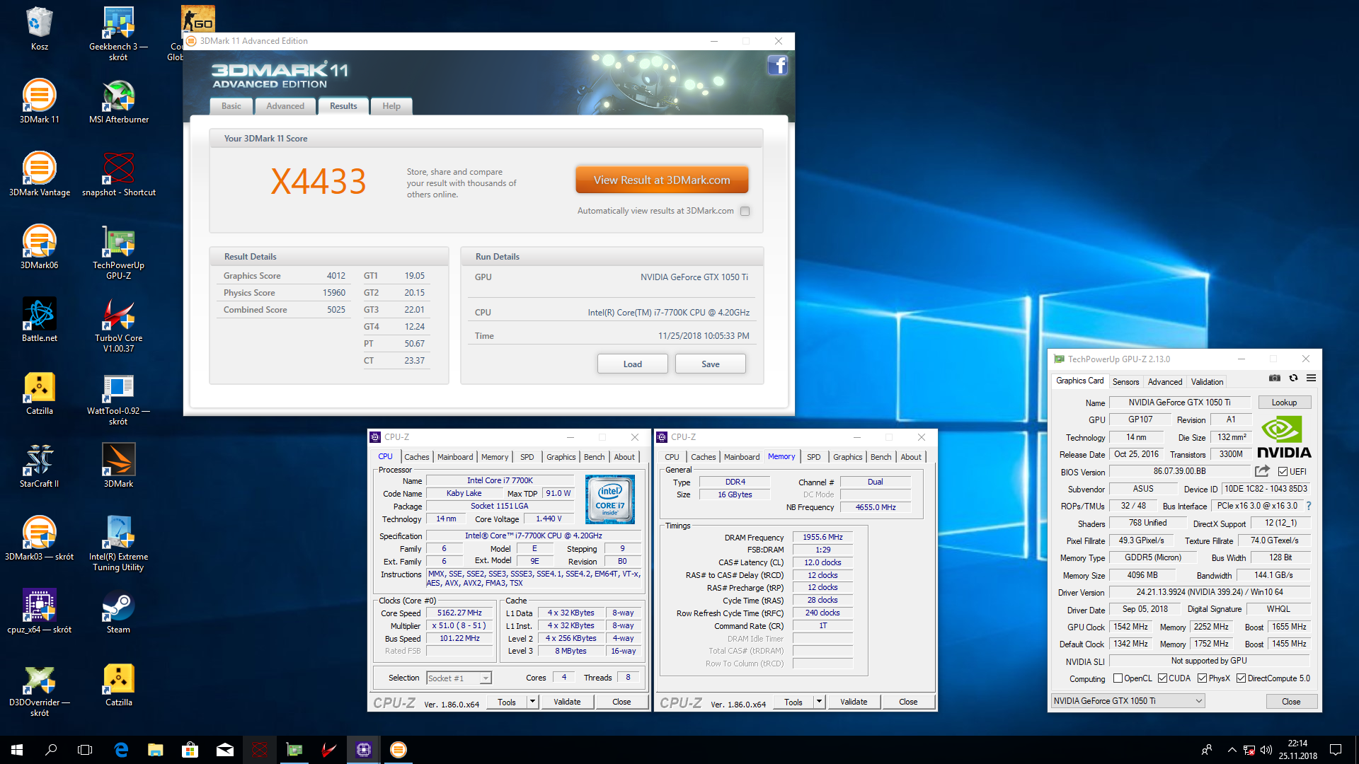Image resolution: width=1359 pixels, height=764 pixels.
Task: Open Validation tab in GPU-Z
Action: (1207, 382)
